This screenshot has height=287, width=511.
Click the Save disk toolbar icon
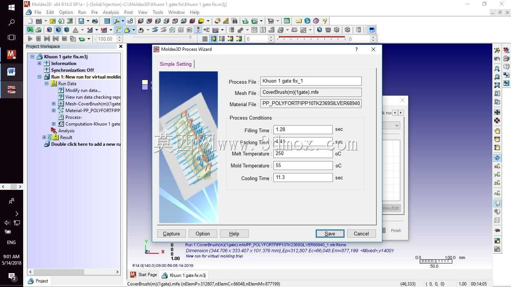(x=81, y=21)
